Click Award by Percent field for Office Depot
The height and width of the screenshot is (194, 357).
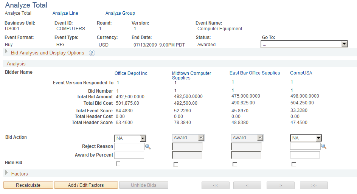pyautogui.click(x=129, y=155)
